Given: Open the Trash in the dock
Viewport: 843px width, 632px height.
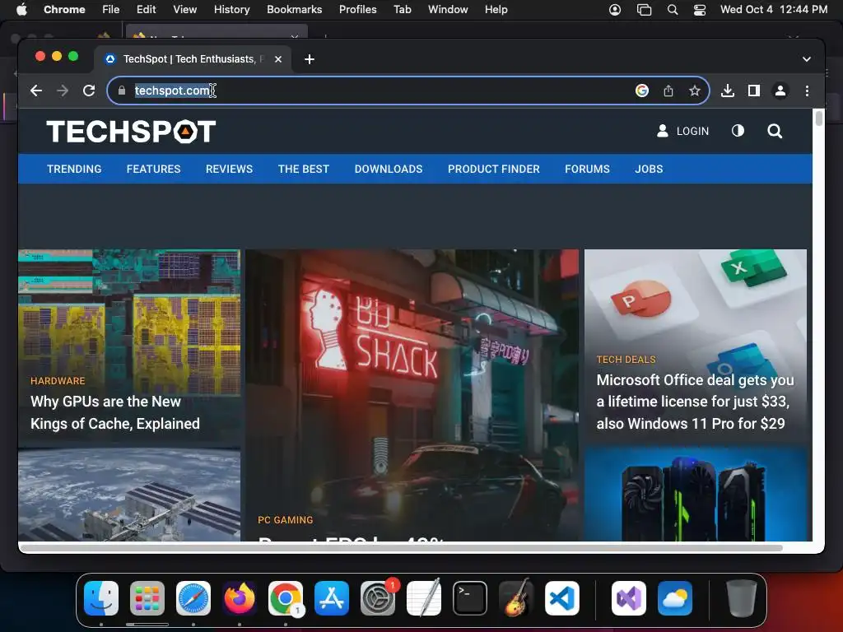Looking at the screenshot, I should (x=741, y=598).
